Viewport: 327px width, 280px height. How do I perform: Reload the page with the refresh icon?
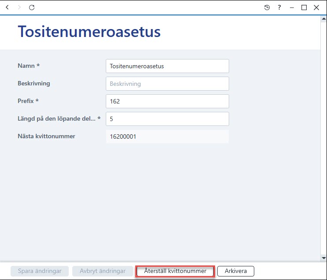click(x=32, y=7)
